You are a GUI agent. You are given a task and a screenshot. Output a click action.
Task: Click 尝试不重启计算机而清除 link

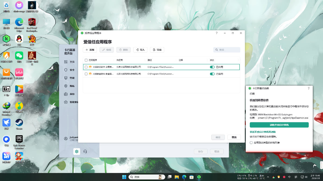pyautogui.click(x=263, y=132)
